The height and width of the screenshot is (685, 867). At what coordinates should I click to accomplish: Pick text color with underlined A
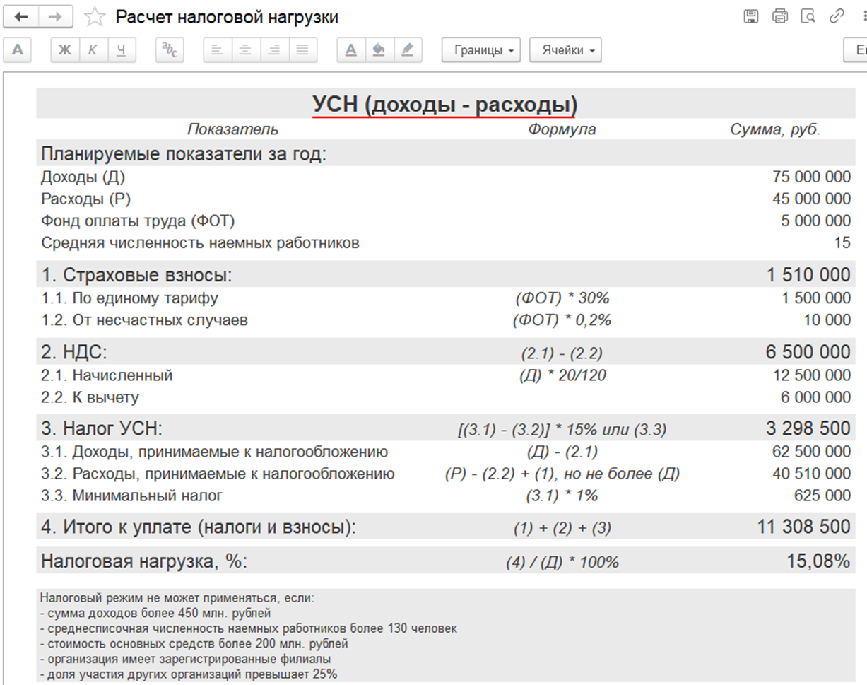click(x=351, y=50)
